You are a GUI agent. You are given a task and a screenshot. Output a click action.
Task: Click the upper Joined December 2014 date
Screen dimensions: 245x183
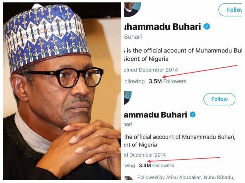[x=151, y=70]
